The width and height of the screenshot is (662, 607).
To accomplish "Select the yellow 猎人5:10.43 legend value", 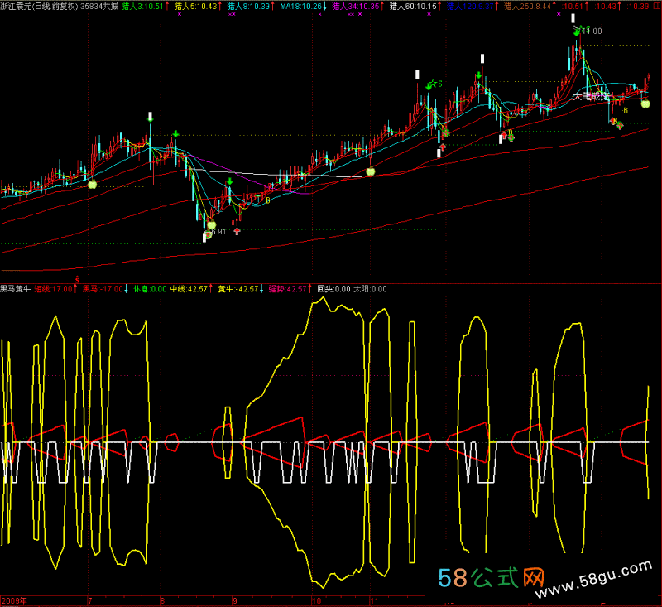I will coord(196,7).
